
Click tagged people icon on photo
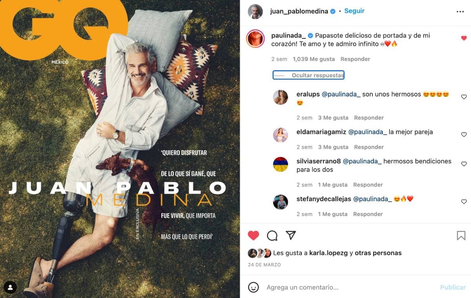10,287
